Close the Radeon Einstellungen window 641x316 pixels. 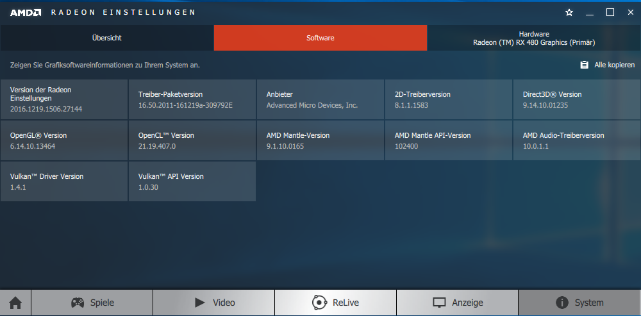[630, 13]
